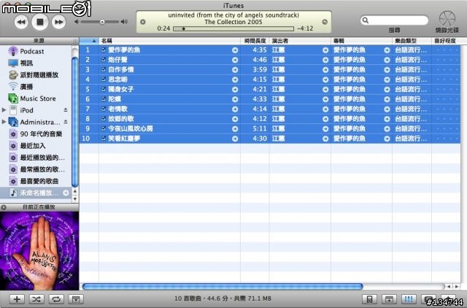Open 視訊 (Videos) in the source list
This screenshot has height=308, width=467.
(26, 63)
